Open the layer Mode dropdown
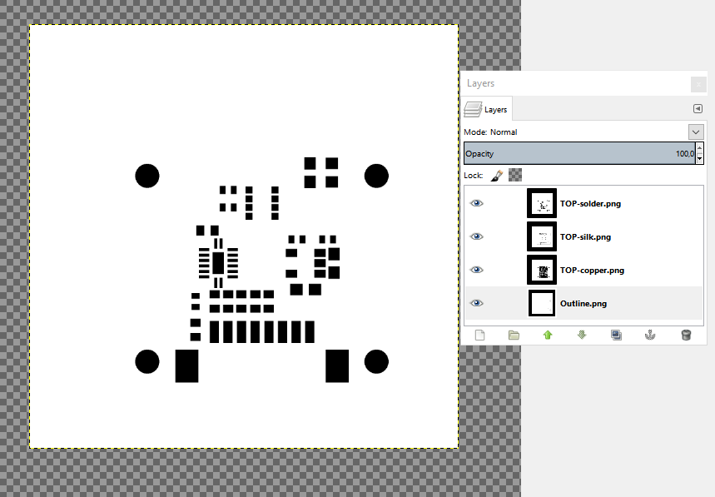This screenshot has height=497, width=715. click(x=696, y=132)
